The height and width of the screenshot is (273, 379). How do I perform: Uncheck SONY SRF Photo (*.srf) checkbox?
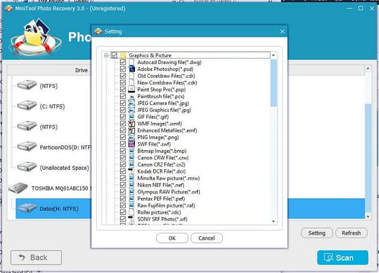(123, 219)
